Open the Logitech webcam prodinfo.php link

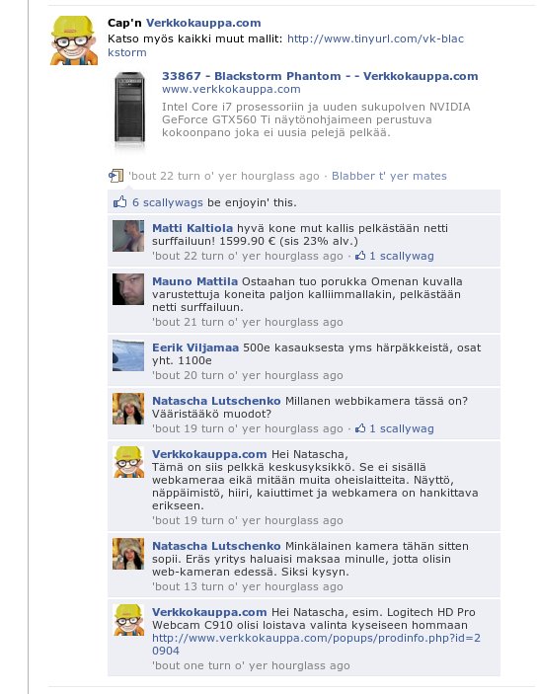[316, 644]
